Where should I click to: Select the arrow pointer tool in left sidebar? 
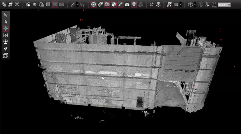(x=5, y=15)
